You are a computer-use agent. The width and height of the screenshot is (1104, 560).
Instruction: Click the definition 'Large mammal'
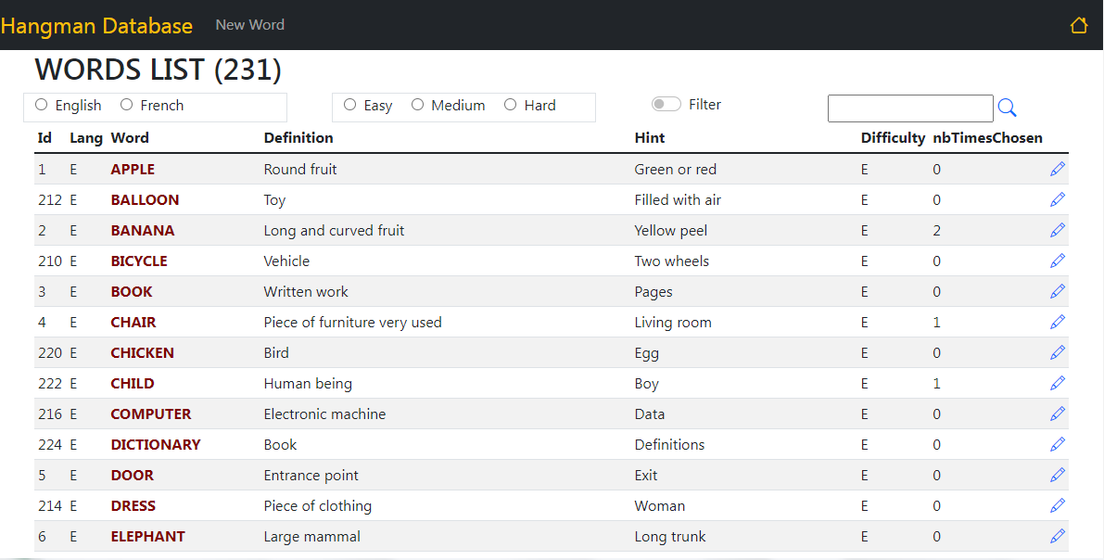pos(311,537)
